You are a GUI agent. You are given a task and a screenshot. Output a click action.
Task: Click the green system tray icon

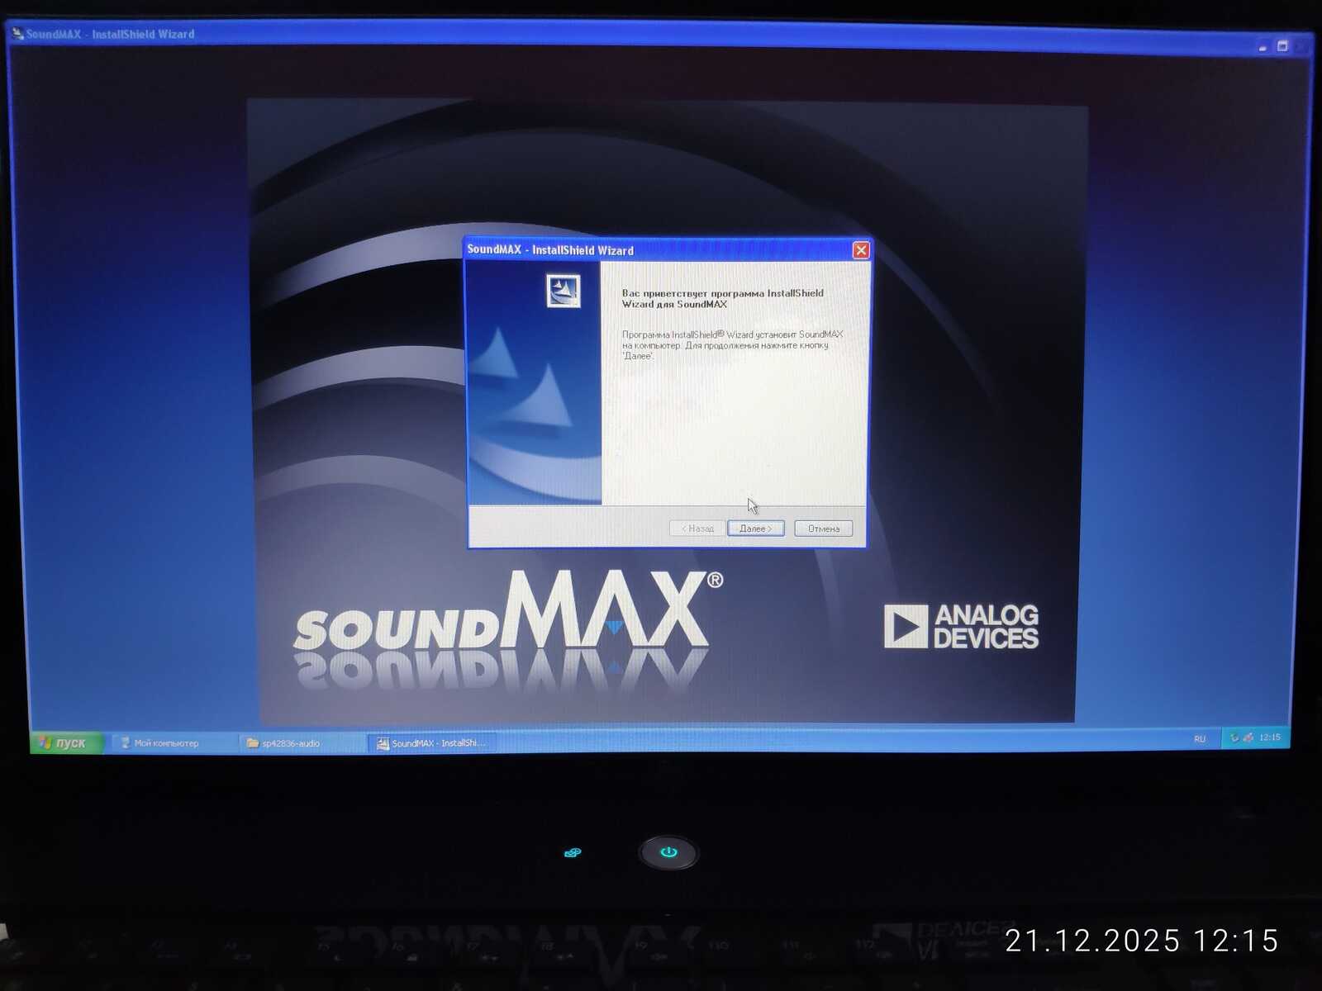pyautogui.click(x=1234, y=737)
